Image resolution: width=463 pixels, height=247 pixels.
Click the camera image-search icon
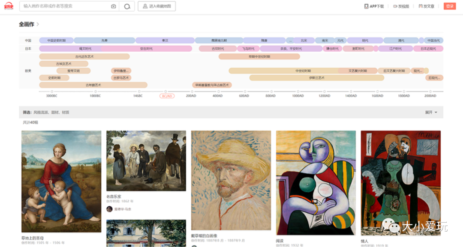113,6
